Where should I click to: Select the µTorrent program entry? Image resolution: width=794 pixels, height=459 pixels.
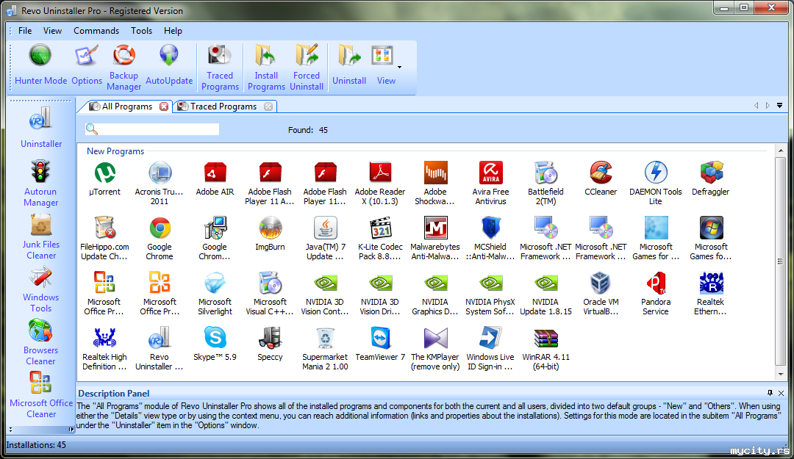coord(104,182)
